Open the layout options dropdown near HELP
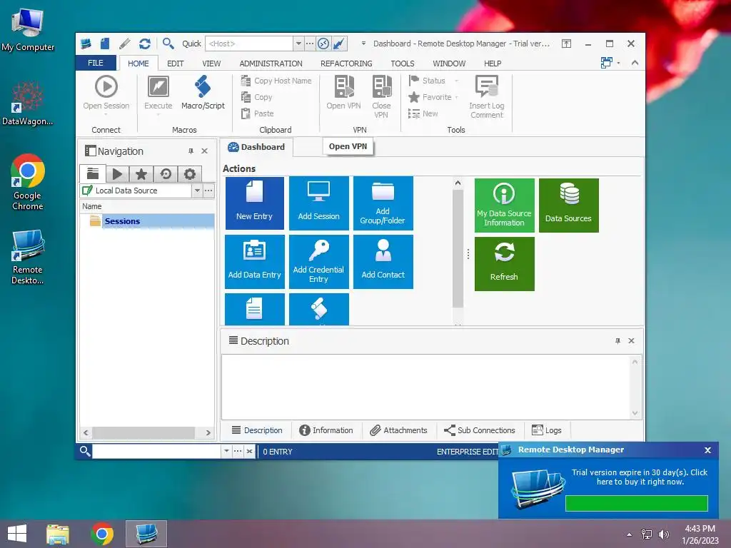This screenshot has width=731, height=548. click(618, 63)
